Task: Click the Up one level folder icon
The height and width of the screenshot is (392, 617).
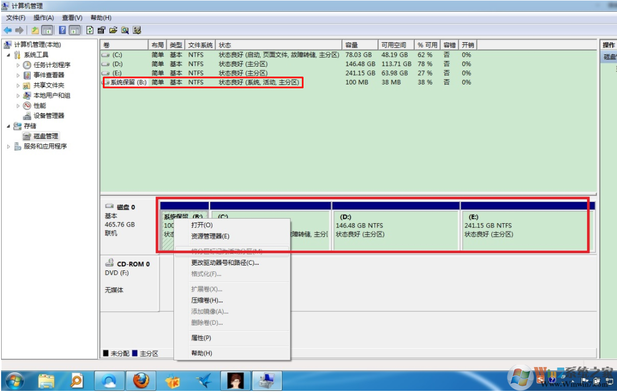Action: [35, 30]
